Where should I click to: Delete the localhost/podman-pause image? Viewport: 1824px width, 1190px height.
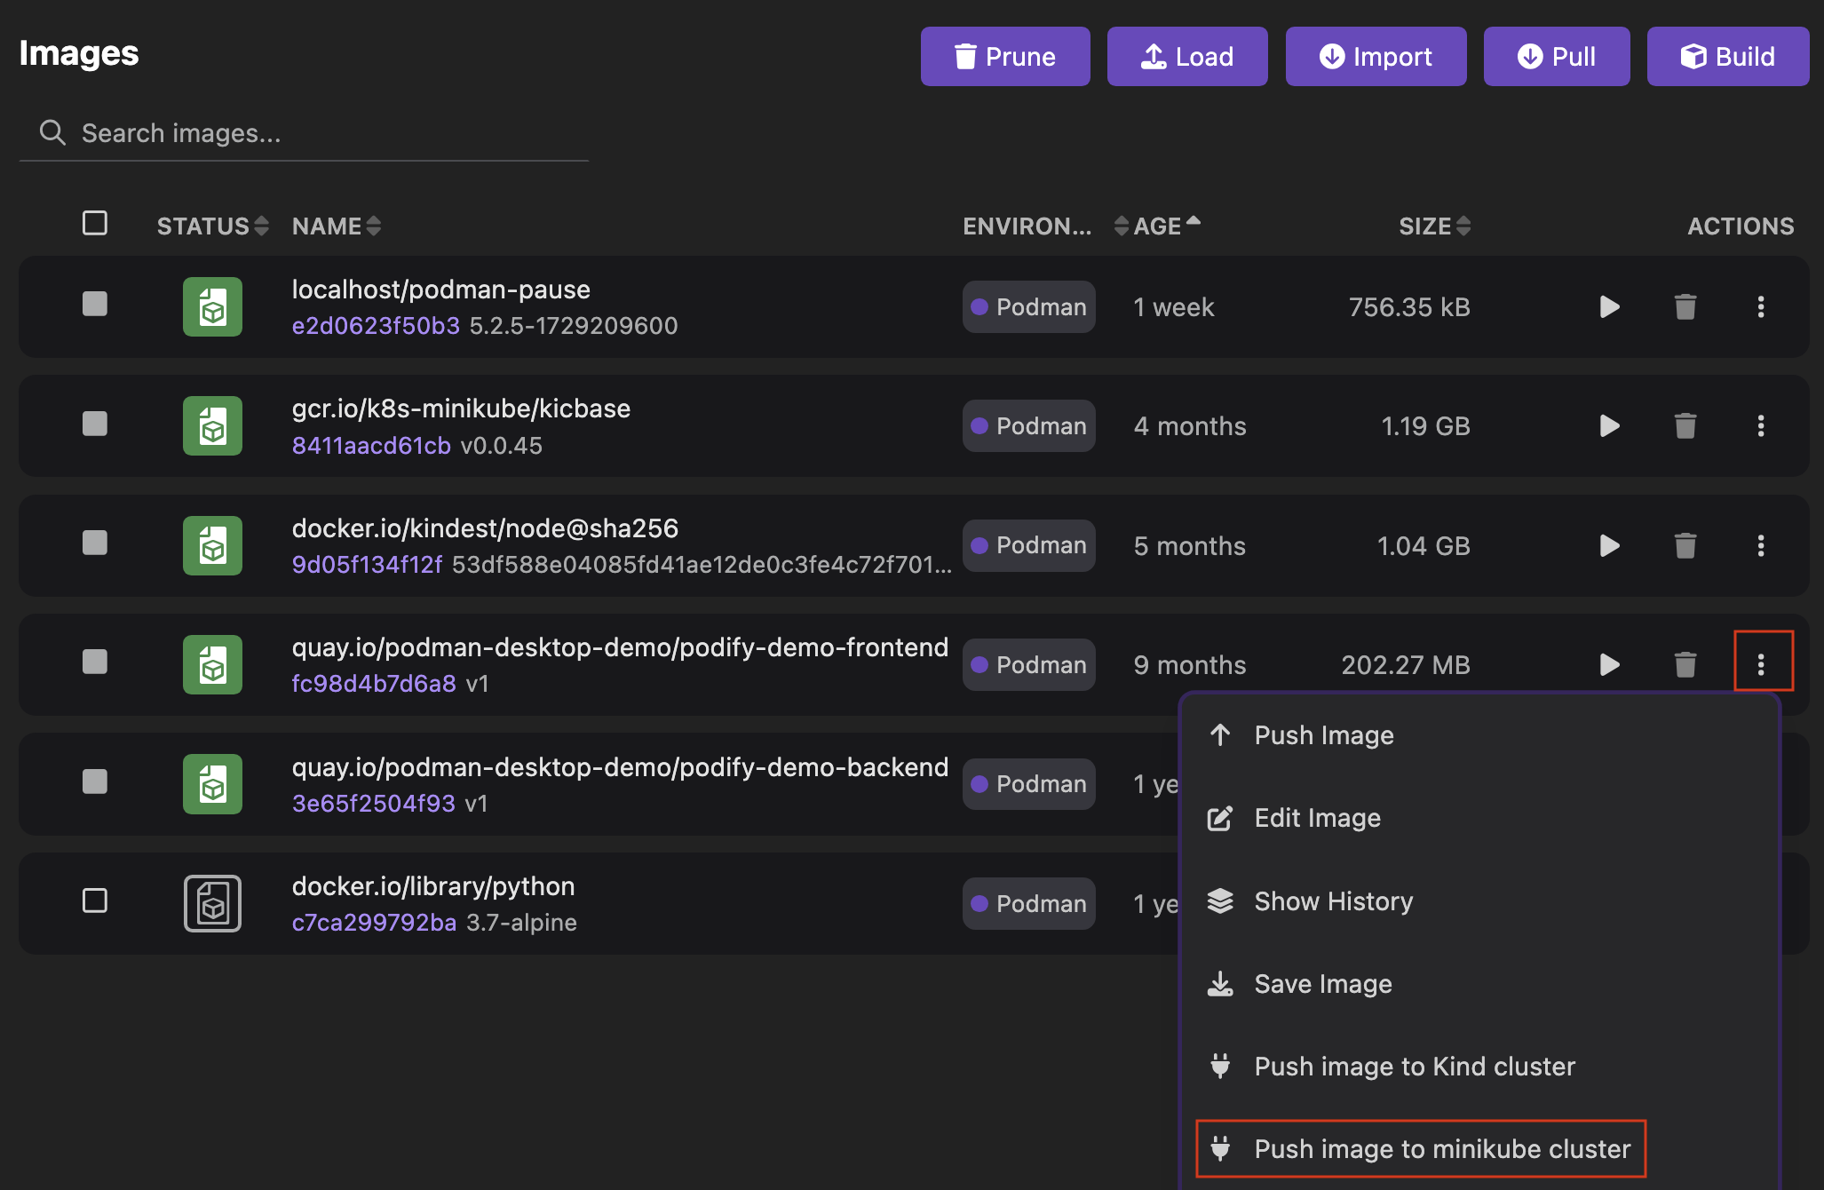point(1685,307)
